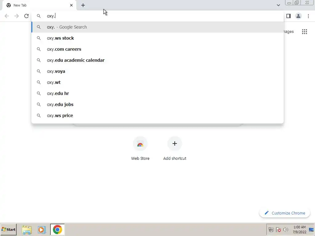Open the media player taskbar icon
The width and height of the screenshot is (315, 236).
[x=42, y=230]
